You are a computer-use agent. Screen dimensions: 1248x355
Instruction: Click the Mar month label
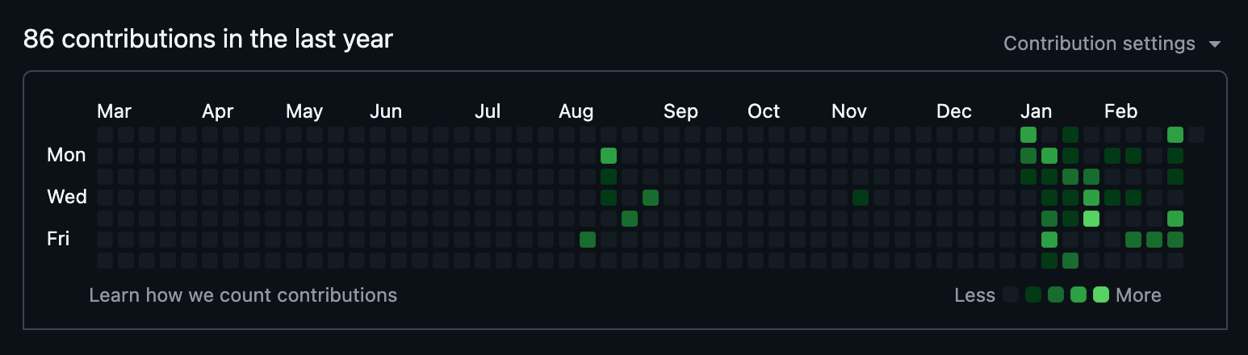pyautogui.click(x=114, y=111)
